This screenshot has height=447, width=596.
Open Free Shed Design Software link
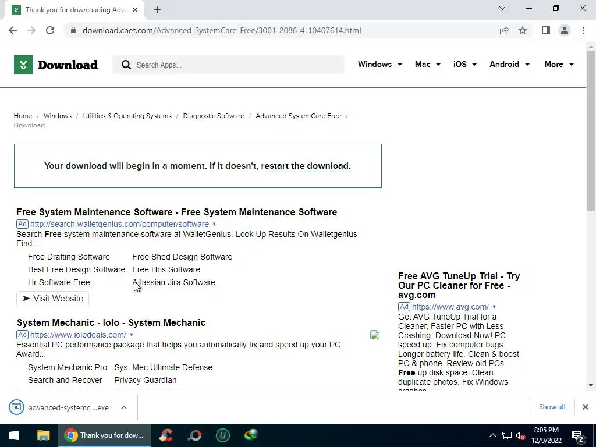point(182,257)
